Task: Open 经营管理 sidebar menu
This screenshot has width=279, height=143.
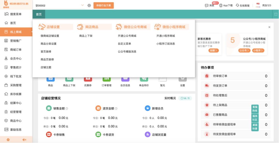Action: pos(16,112)
